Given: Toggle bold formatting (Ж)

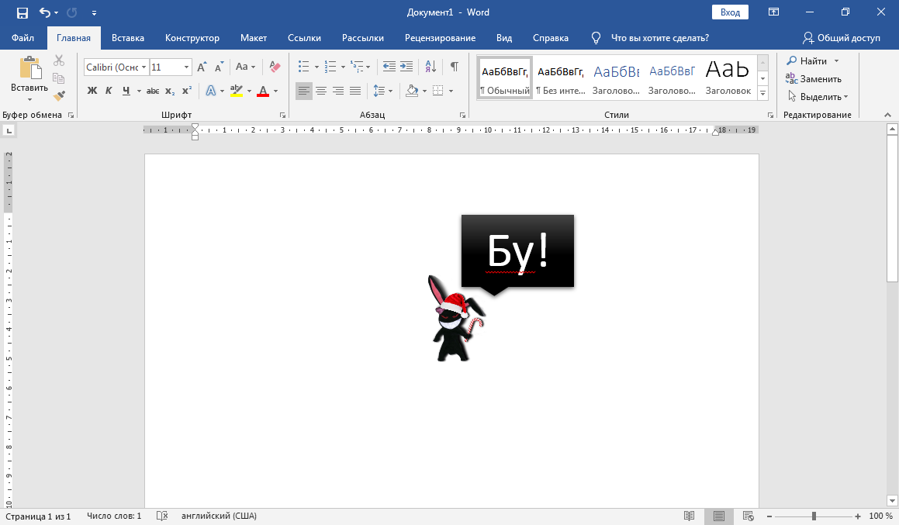Looking at the screenshot, I should pos(92,91).
